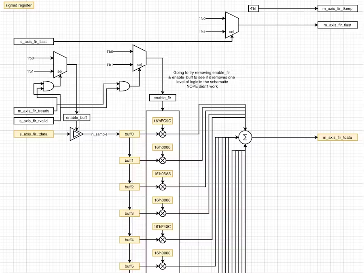Screen dimensions: 364x273
Task: Click the AND gate near enable_buff
Action: point(49,86)
